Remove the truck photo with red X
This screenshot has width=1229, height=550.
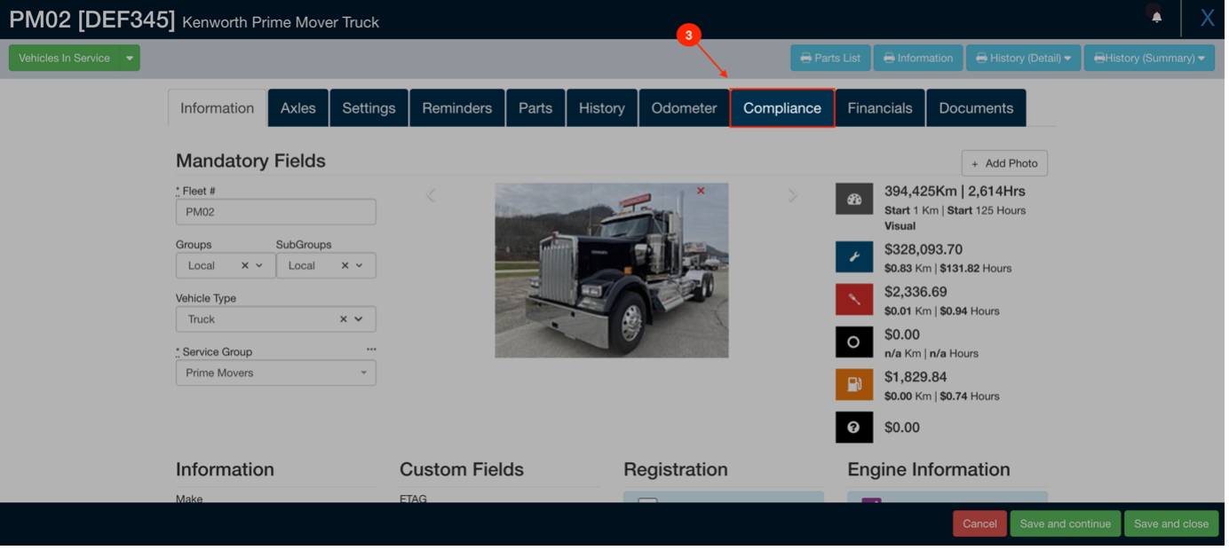point(701,191)
